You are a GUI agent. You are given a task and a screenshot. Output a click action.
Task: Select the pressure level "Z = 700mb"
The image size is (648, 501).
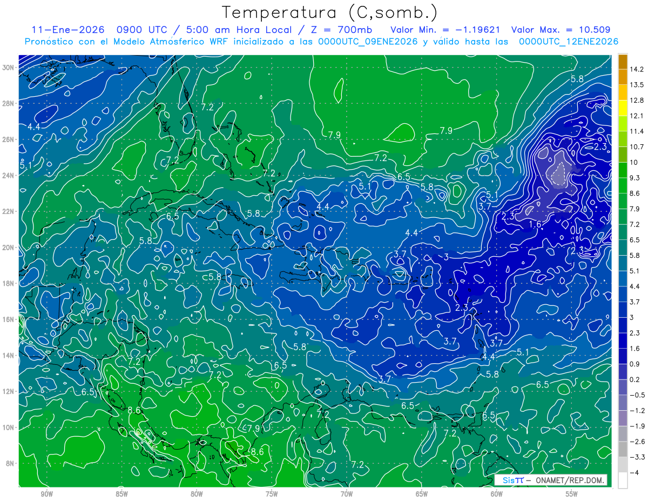click(339, 30)
